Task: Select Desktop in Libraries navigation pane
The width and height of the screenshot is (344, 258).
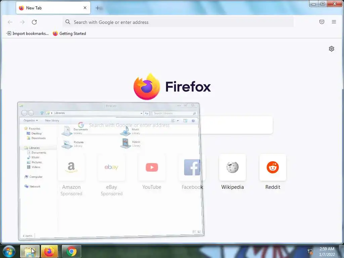Action: (34, 133)
